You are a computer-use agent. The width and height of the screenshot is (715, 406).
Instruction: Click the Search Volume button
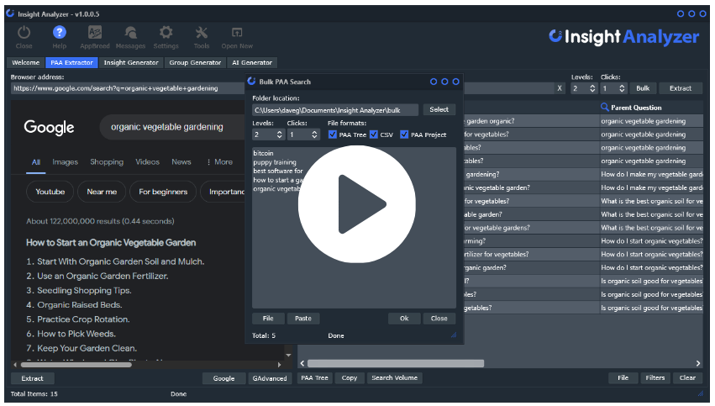pos(394,378)
